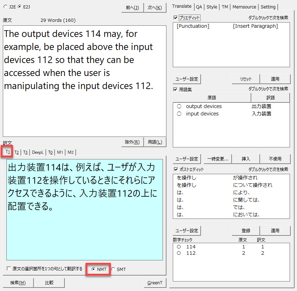The image size is (297, 291).
Task: Select the J2E radio button
Action: pyautogui.click(x=5, y=7)
